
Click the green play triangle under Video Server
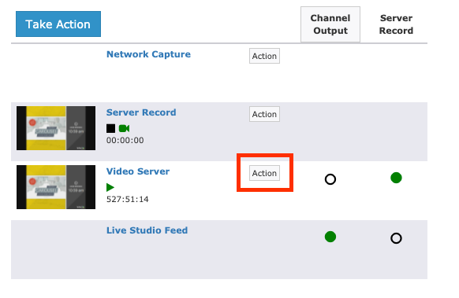(x=110, y=187)
